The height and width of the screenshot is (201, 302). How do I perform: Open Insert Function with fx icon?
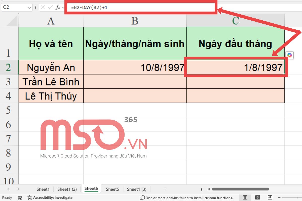(x=58, y=8)
